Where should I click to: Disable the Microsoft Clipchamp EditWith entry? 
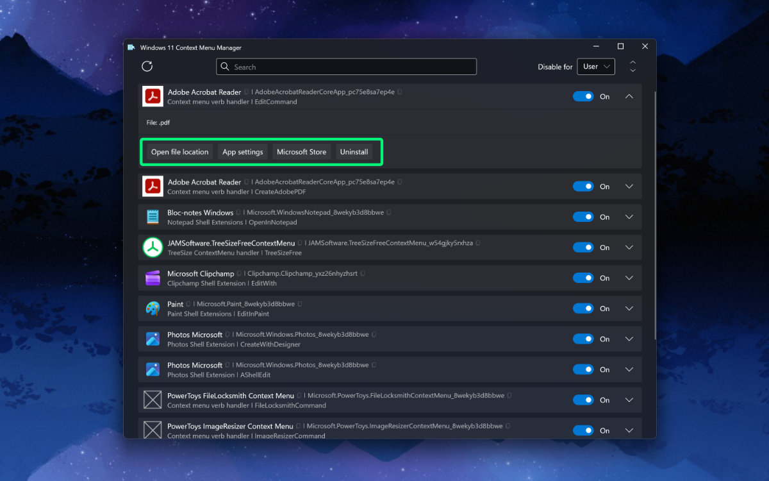pyautogui.click(x=583, y=278)
